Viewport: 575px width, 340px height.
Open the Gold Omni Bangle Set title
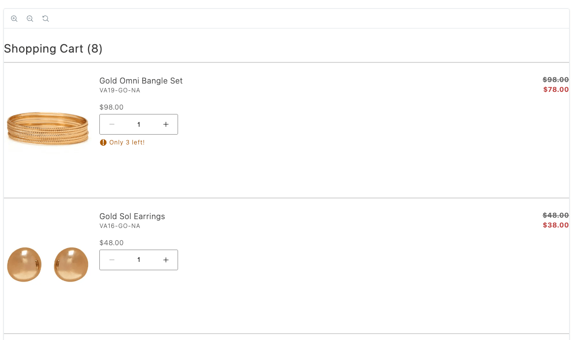coord(141,81)
